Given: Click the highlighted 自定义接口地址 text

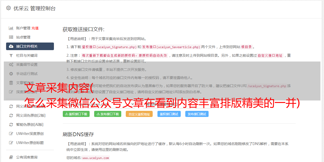Looking at the screenshot, I should tap(270, 55).
